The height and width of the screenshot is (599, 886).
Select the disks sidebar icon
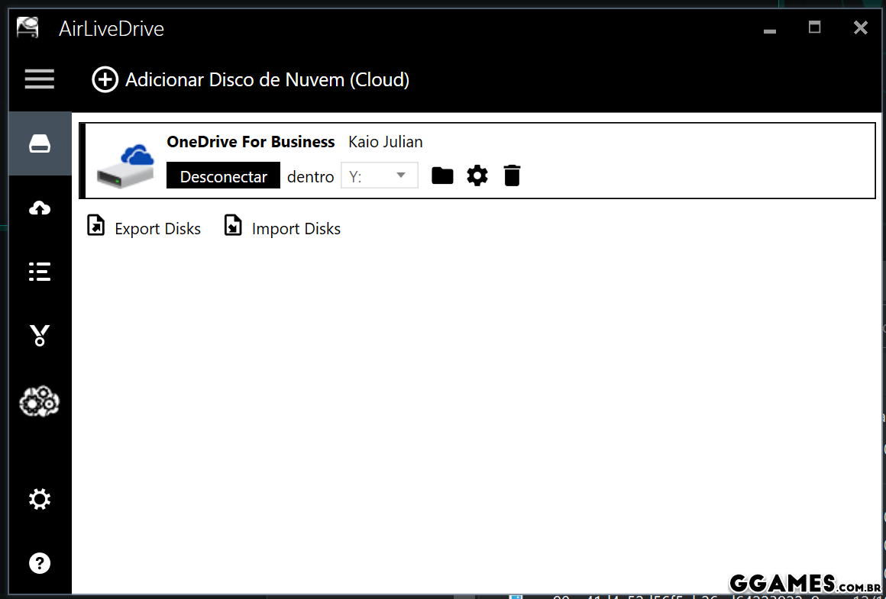click(40, 144)
